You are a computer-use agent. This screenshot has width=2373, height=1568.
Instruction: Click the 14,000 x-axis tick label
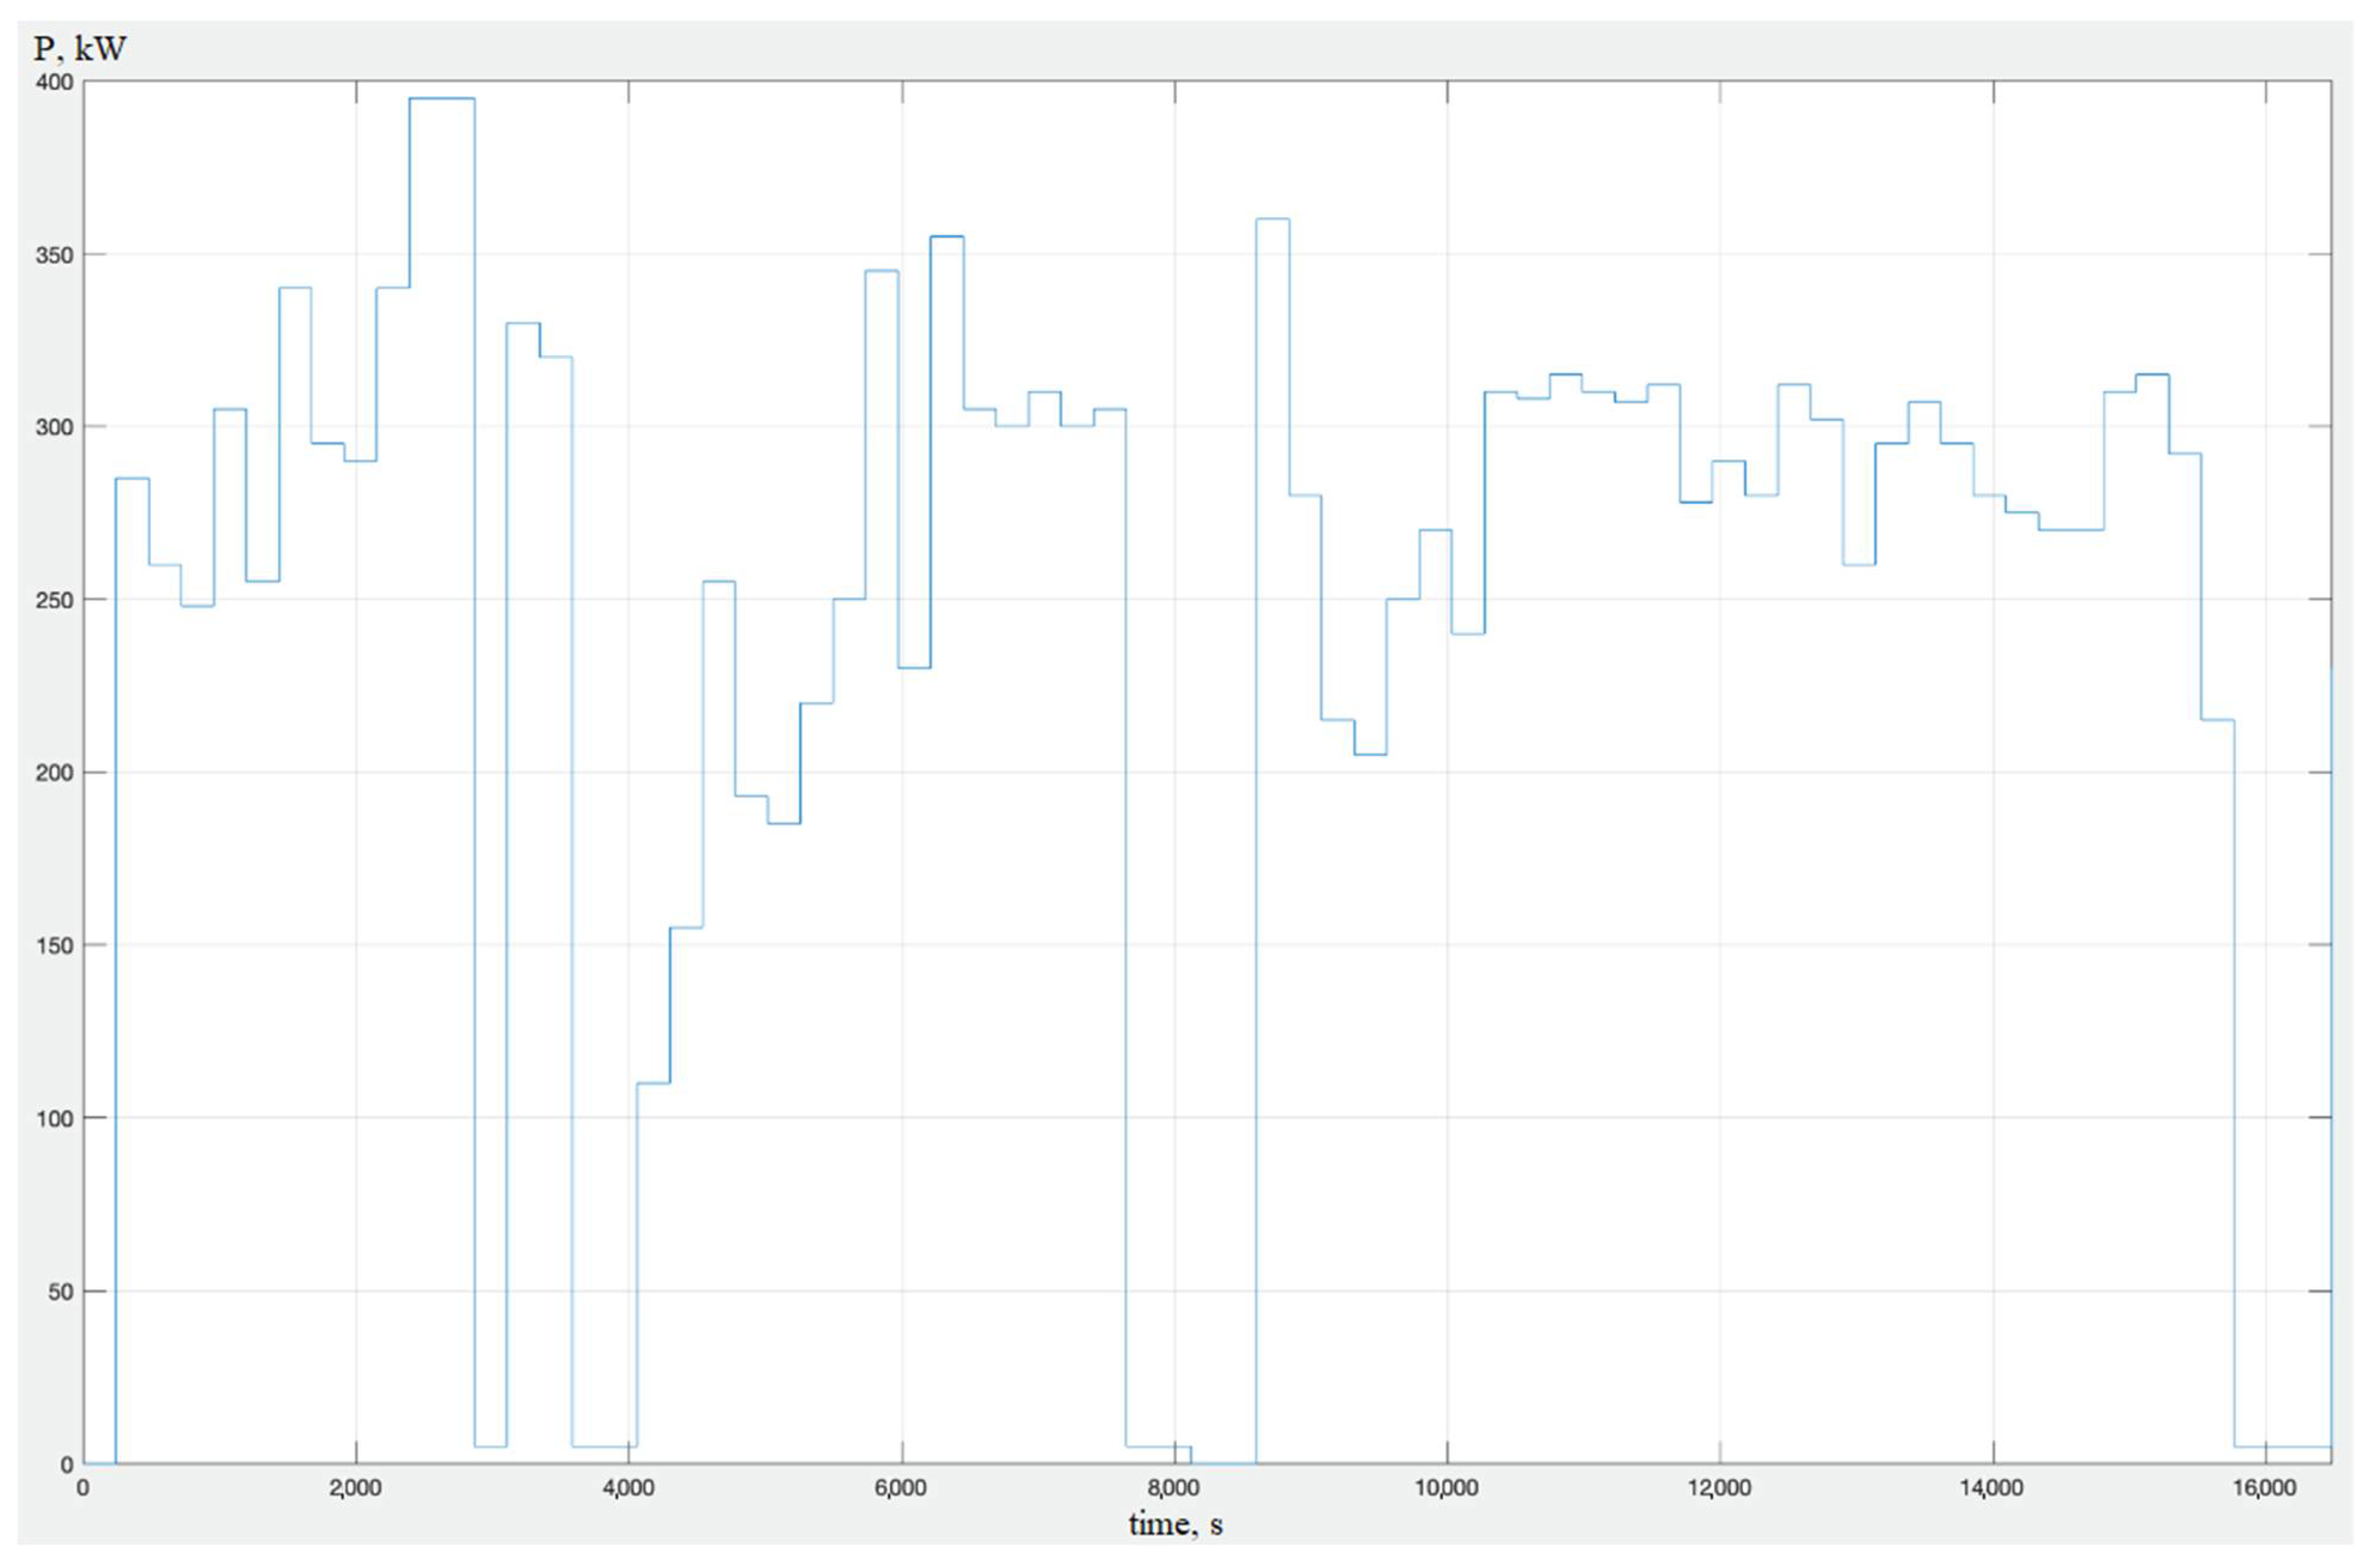point(1992,1488)
